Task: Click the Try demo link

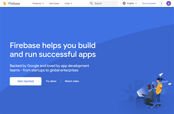Action: point(51,81)
